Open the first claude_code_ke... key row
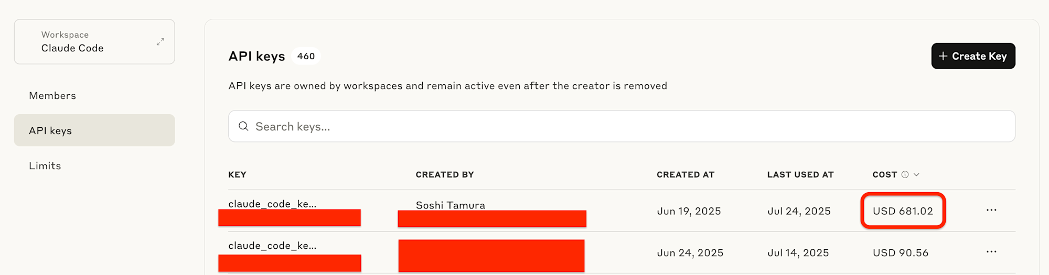1049x275 pixels. [622, 211]
